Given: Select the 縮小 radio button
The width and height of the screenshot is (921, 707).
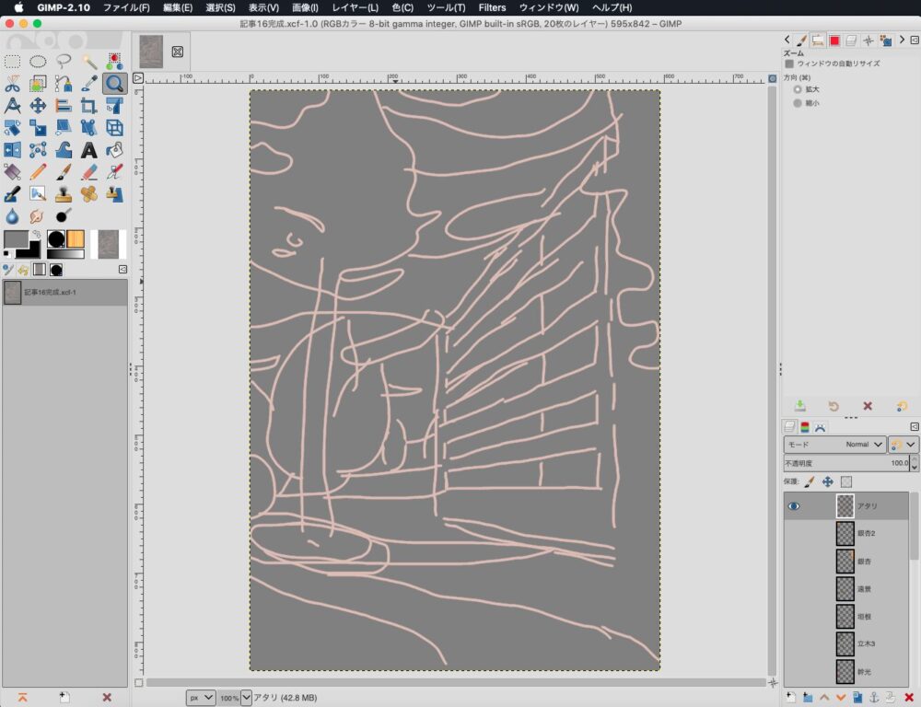Looking at the screenshot, I should (x=798, y=103).
